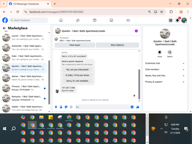The image size is (192, 144).
Task: Choose a GIF from composer icon
Action: click(x=71, y=107)
